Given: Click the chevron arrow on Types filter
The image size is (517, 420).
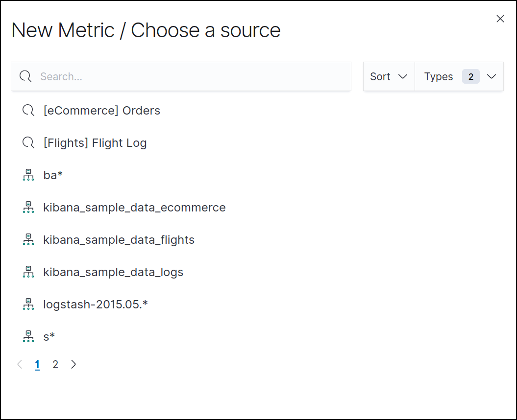Looking at the screenshot, I should pyautogui.click(x=492, y=76).
